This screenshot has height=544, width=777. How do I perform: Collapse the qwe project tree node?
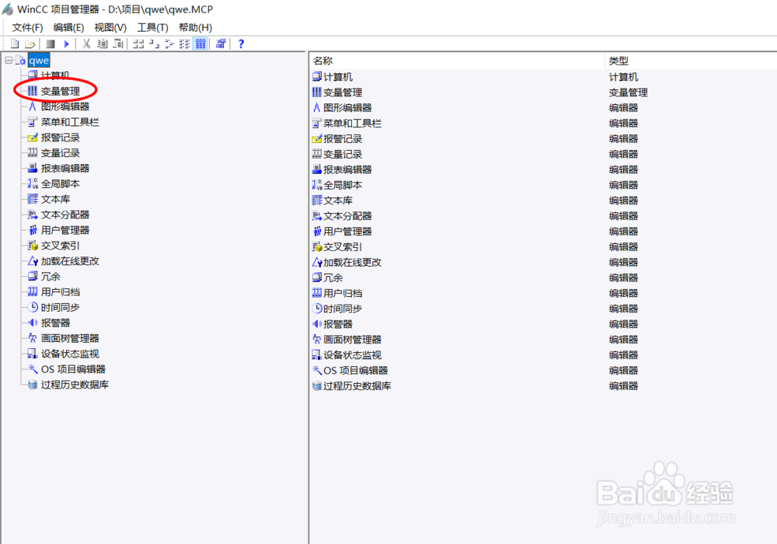[x=9, y=61]
